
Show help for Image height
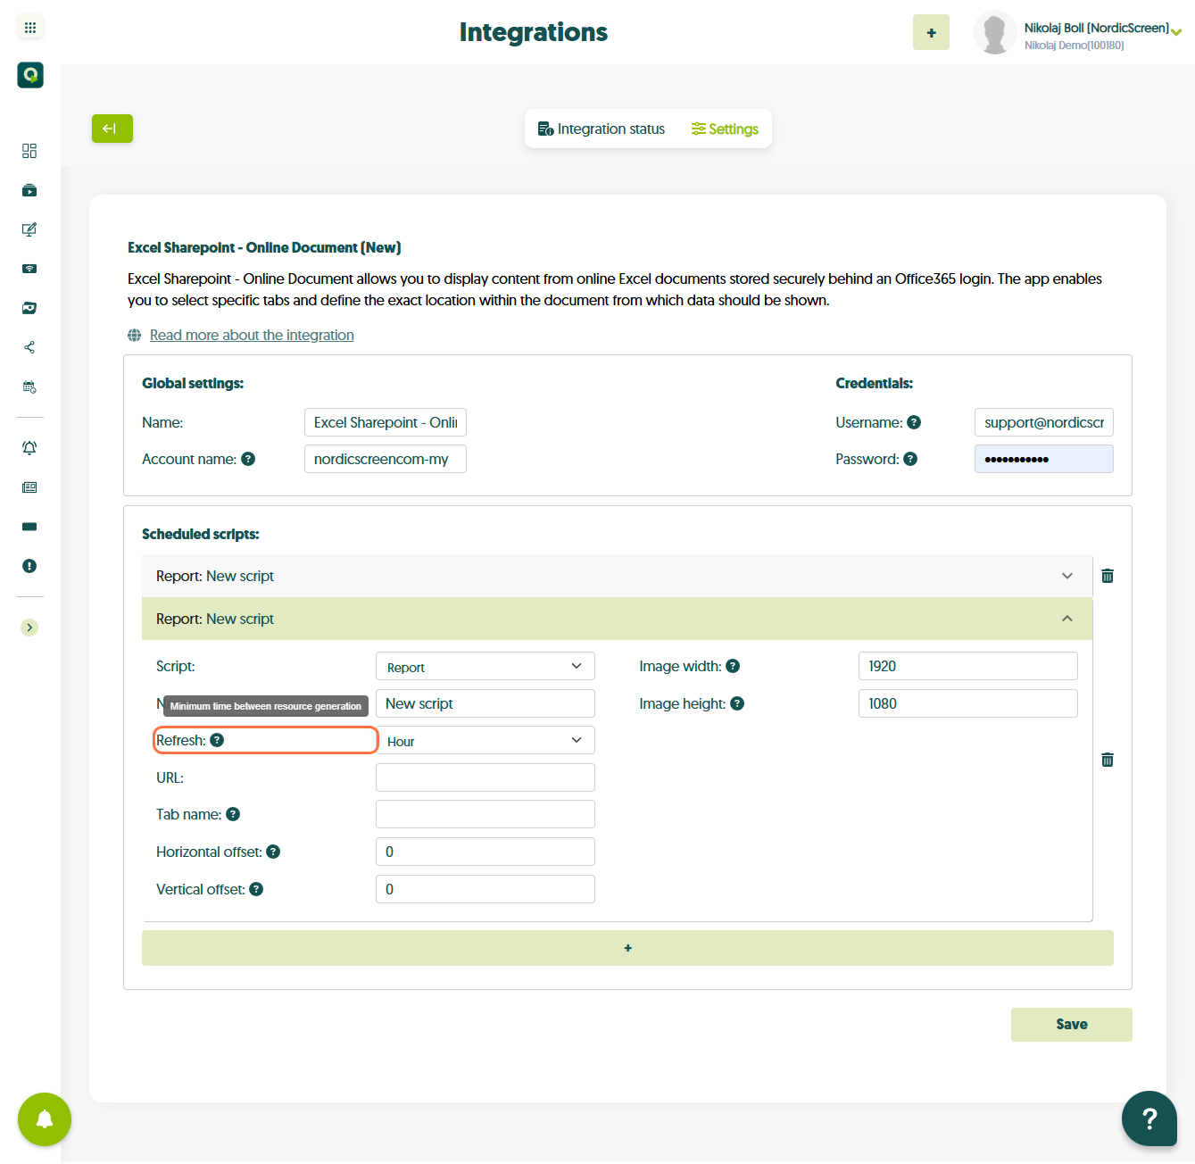[x=737, y=703]
